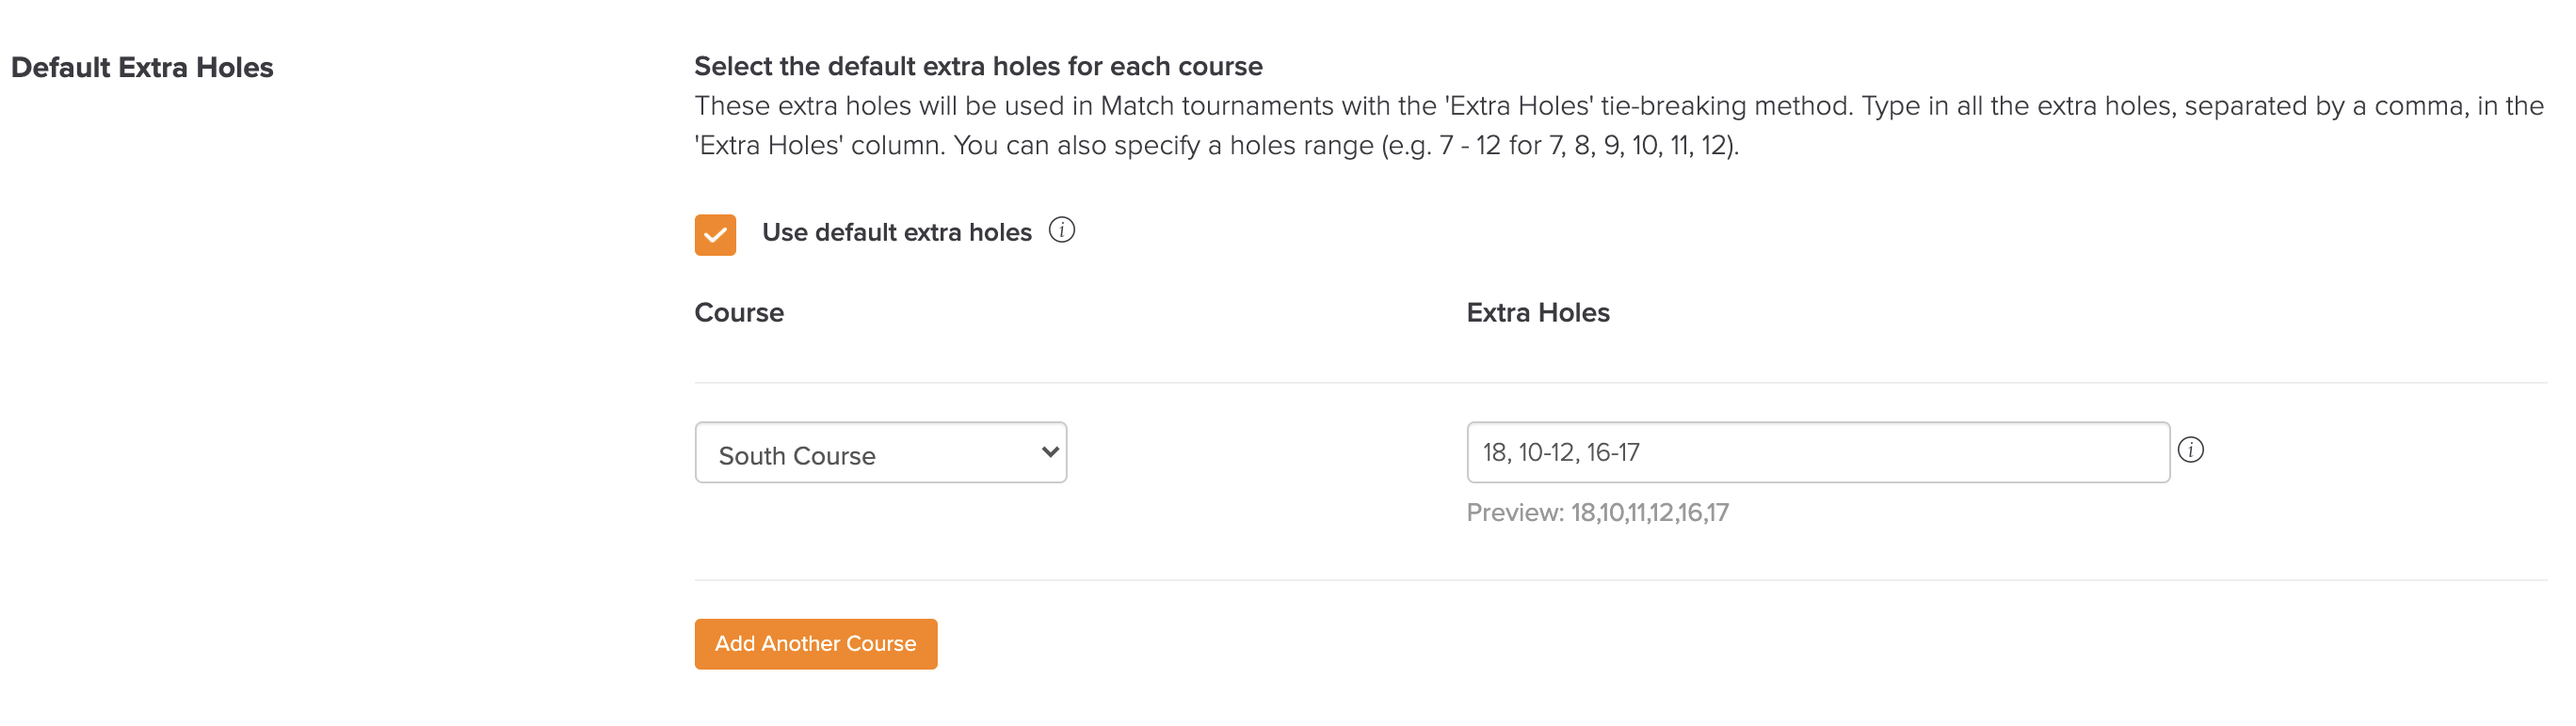Click the white checkmark in the orange box
2576x726 pixels.
click(x=715, y=236)
